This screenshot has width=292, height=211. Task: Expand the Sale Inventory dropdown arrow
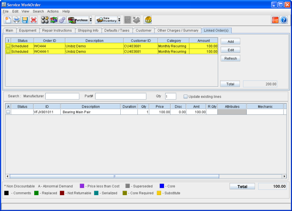(119, 20)
